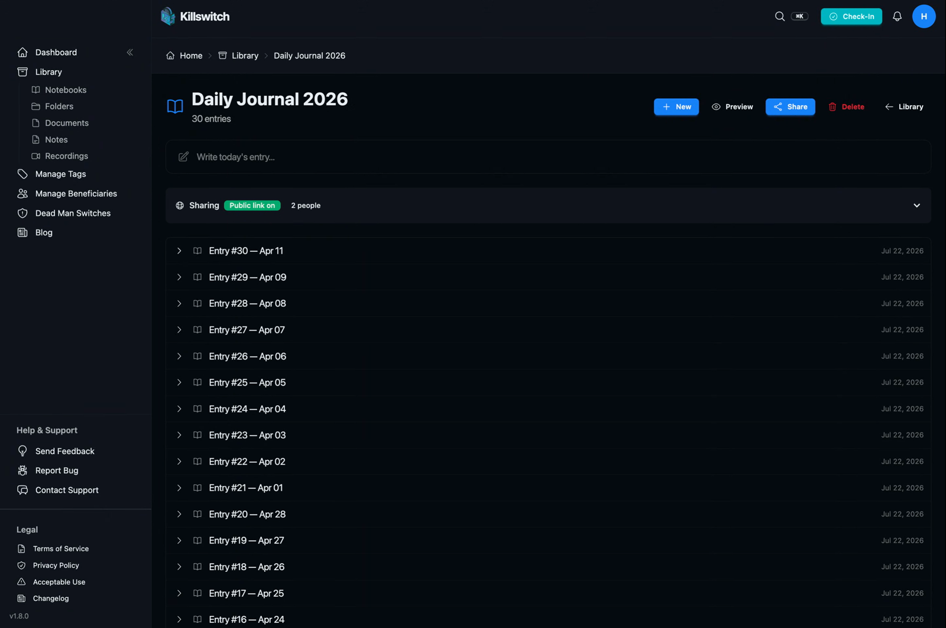Click the Public link on badge

(x=252, y=205)
